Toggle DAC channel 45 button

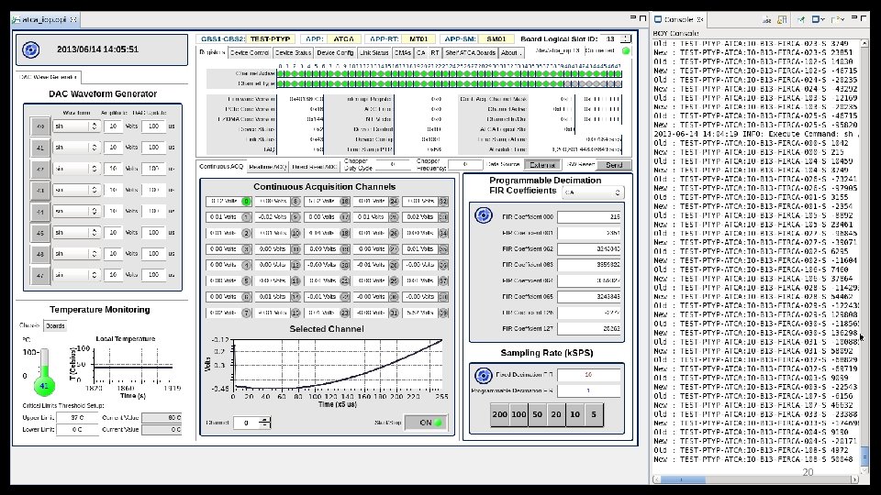point(39,232)
